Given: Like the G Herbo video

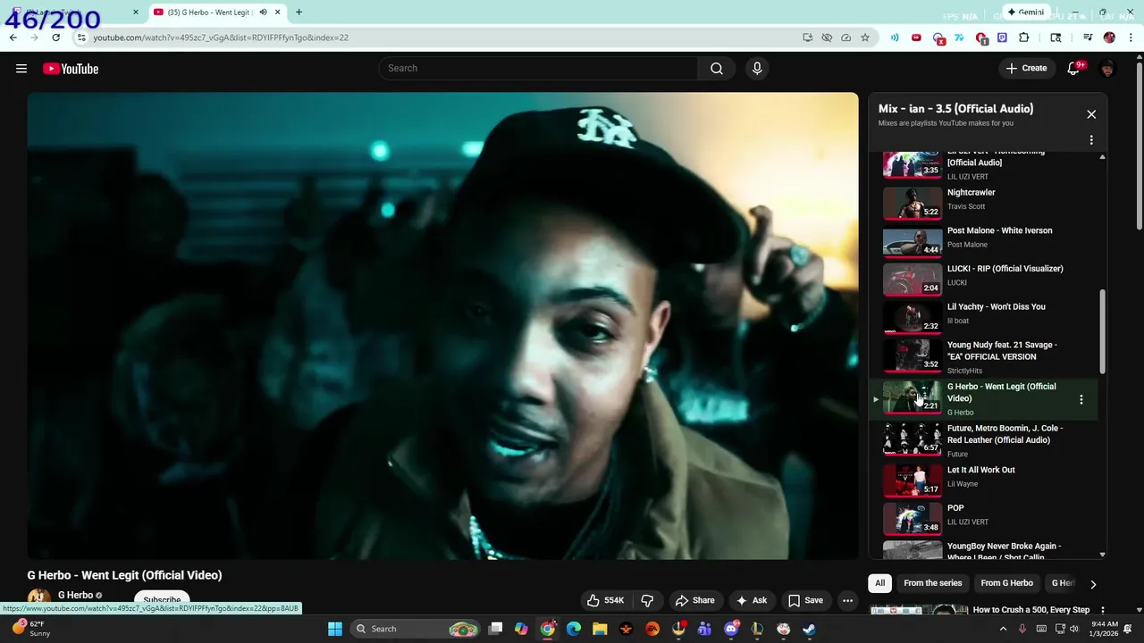Looking at the screenshot, I should pos(604,600).
